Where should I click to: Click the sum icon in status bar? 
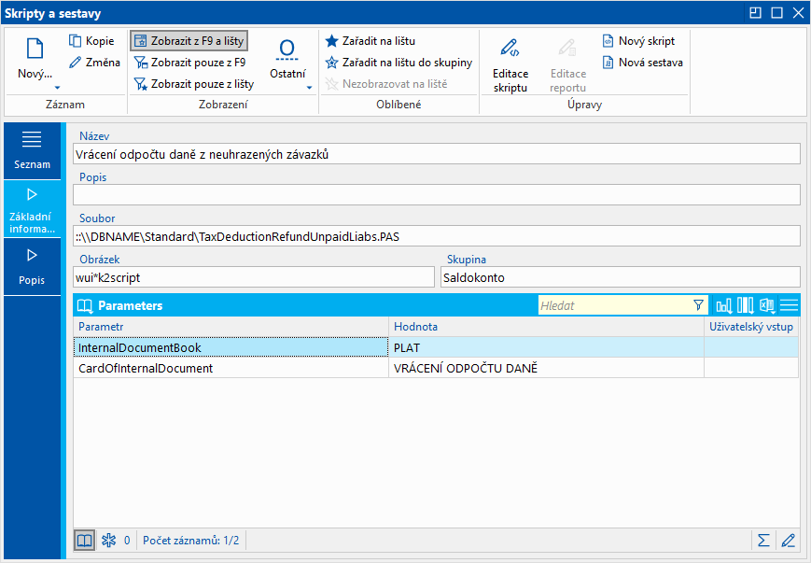(x=763, y=540)
